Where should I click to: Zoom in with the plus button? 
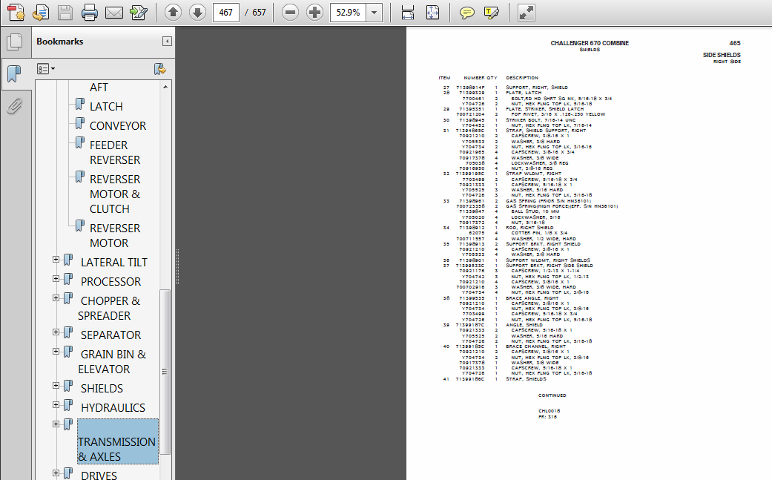click(x=314, y=13)
